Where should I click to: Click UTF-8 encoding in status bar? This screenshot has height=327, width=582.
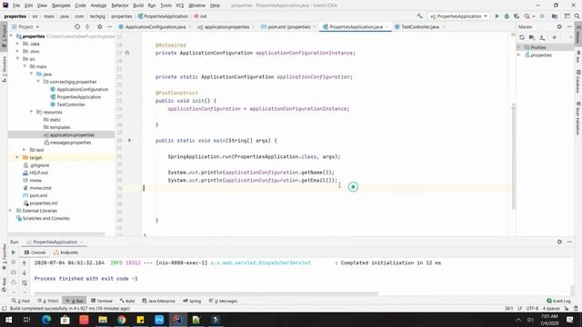tap(532, 308)
